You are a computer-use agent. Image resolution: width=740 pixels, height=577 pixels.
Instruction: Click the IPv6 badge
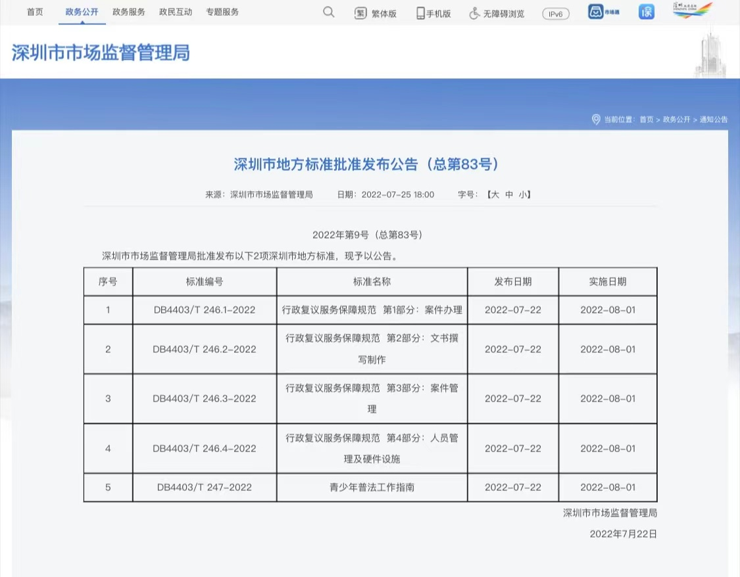coord(555,14)
